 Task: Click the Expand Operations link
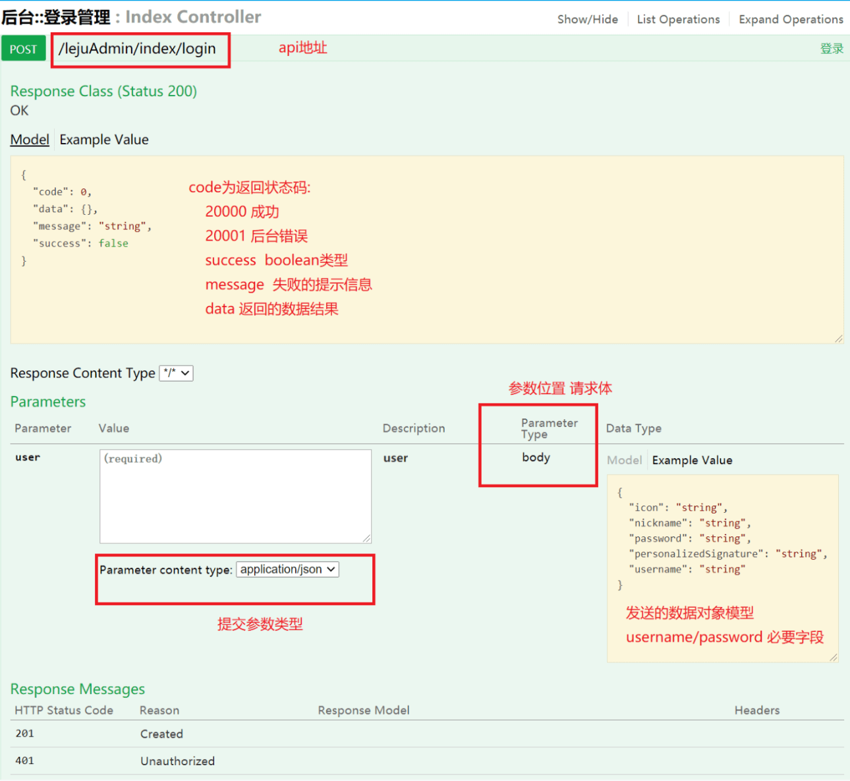point(790,19)
